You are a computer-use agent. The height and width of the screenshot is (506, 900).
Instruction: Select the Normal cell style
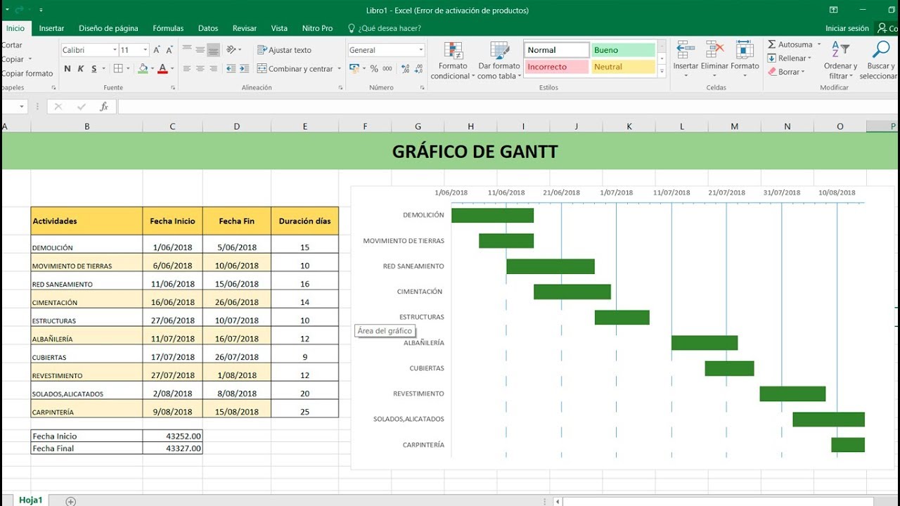tap(557, 50)
